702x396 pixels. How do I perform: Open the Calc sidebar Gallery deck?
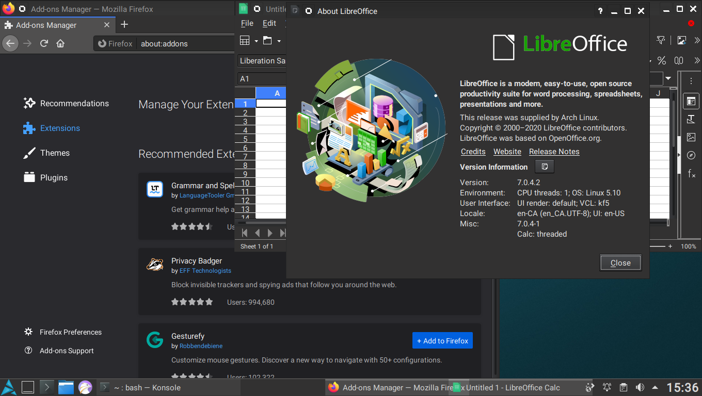pyautogui.click(x=691, y=137)
